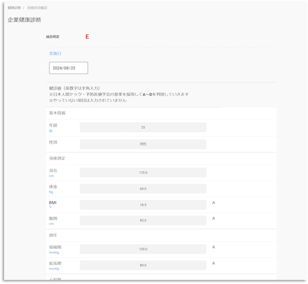Select the 身体測定 section header
The height and width of the screenshot is (284, 308).
[x=57, y=158]
